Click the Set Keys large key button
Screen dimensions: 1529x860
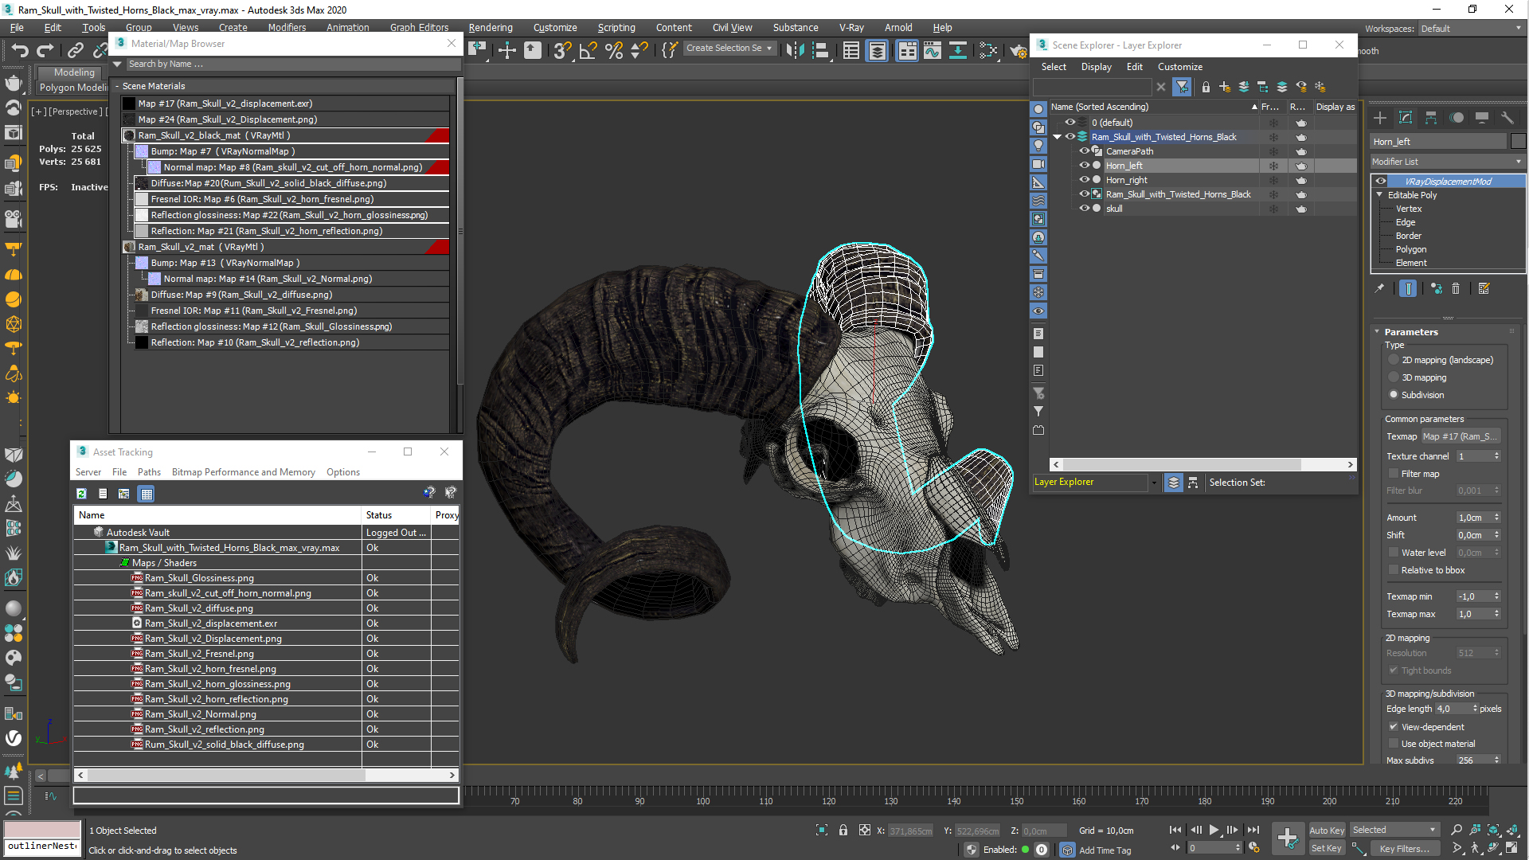pos(1288,838)
